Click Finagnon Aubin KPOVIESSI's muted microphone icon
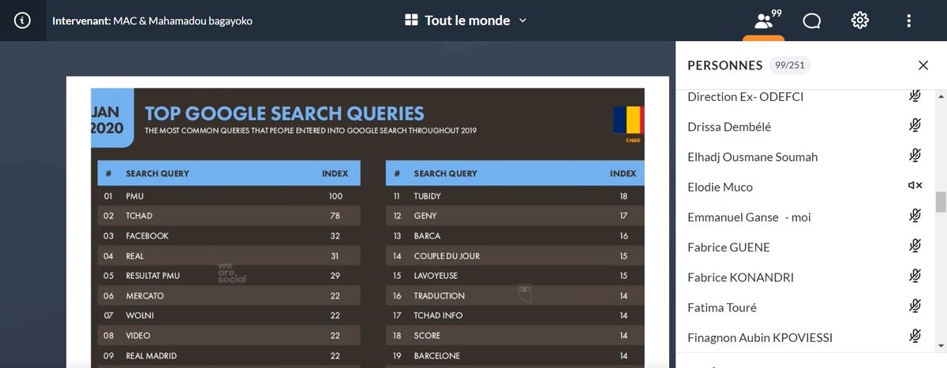This screenshot has height=368, width=947. pos(915,337)
